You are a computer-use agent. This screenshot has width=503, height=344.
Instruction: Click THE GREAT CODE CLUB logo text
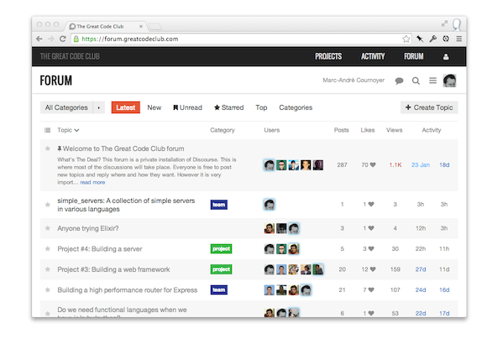tap(70, 56)
